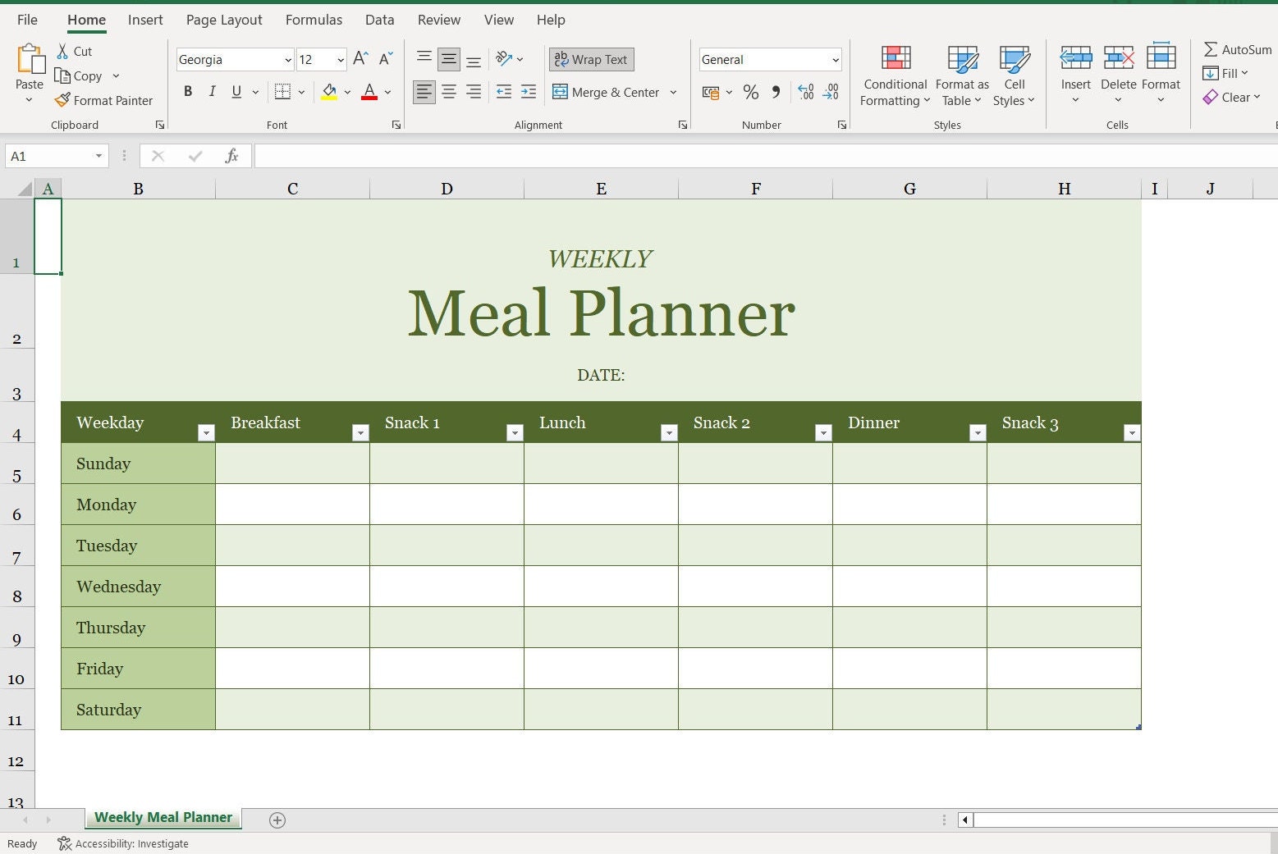Image resolution: width=1278 pixels, height=854 pixels.
Task: Click the Increase Decimal icon
Action: (805, 92)
